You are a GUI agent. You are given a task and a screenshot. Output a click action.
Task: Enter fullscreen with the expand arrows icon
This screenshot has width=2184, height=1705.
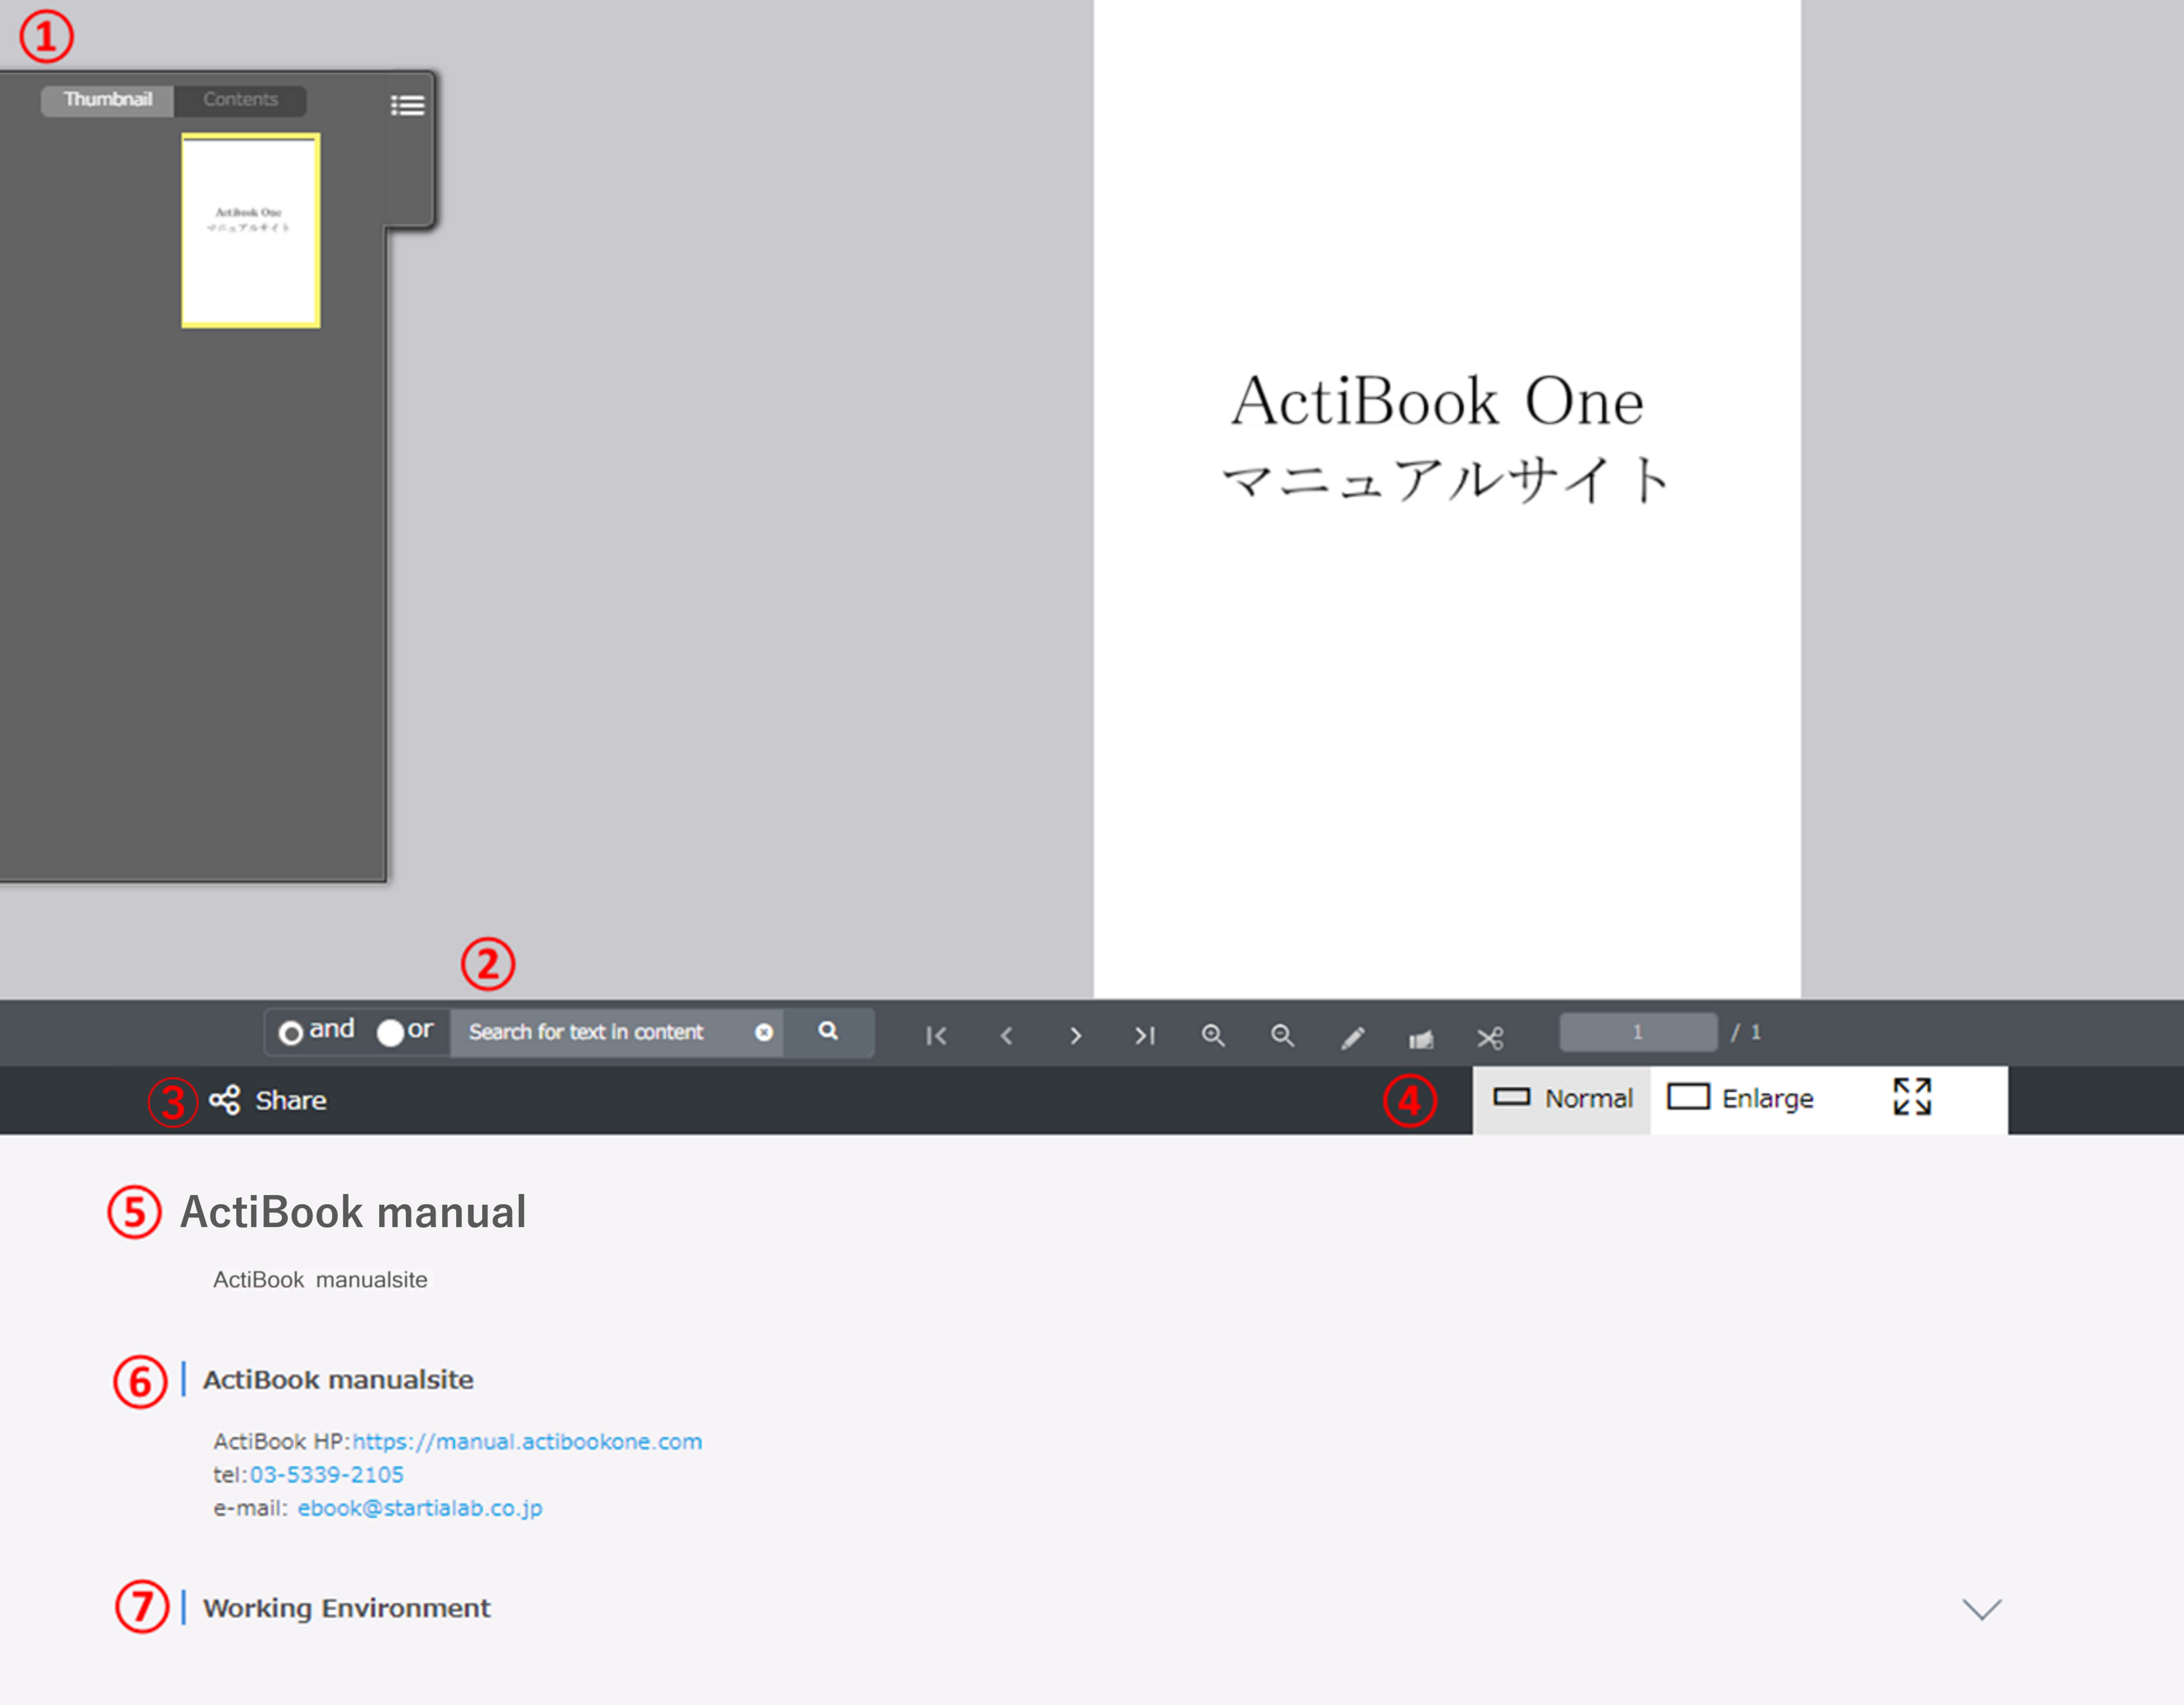coord(1912,1096)
